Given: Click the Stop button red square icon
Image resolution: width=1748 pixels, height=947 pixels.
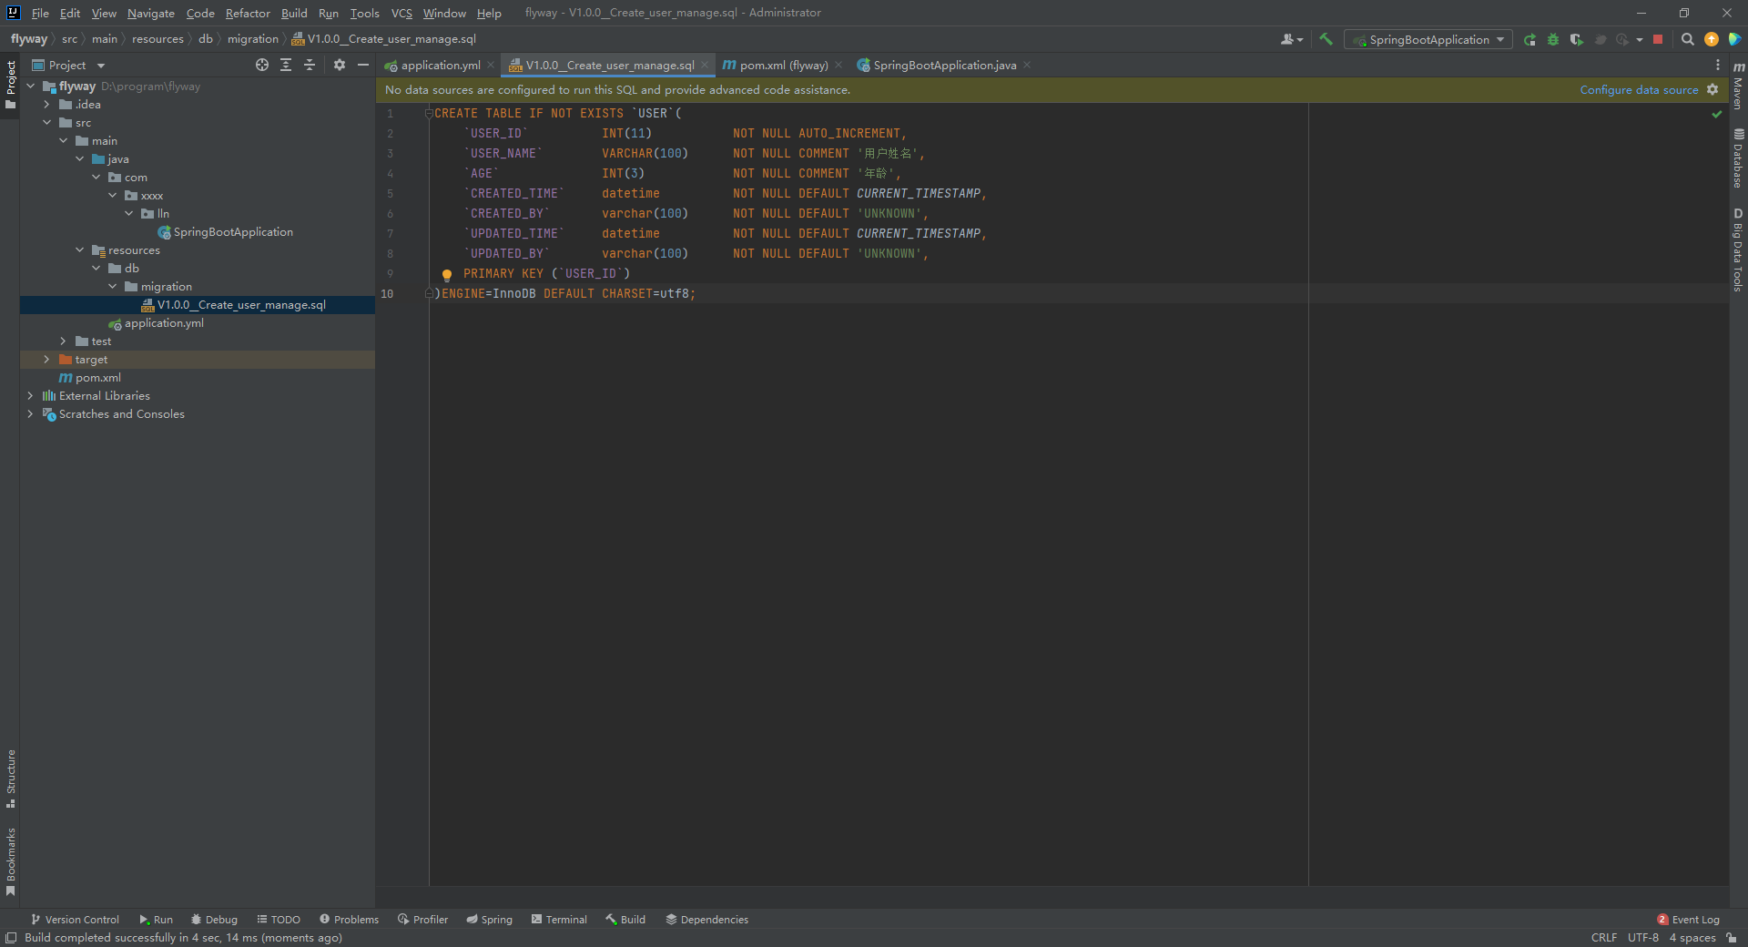Looking at the screenshot, I should (1658, 39).
